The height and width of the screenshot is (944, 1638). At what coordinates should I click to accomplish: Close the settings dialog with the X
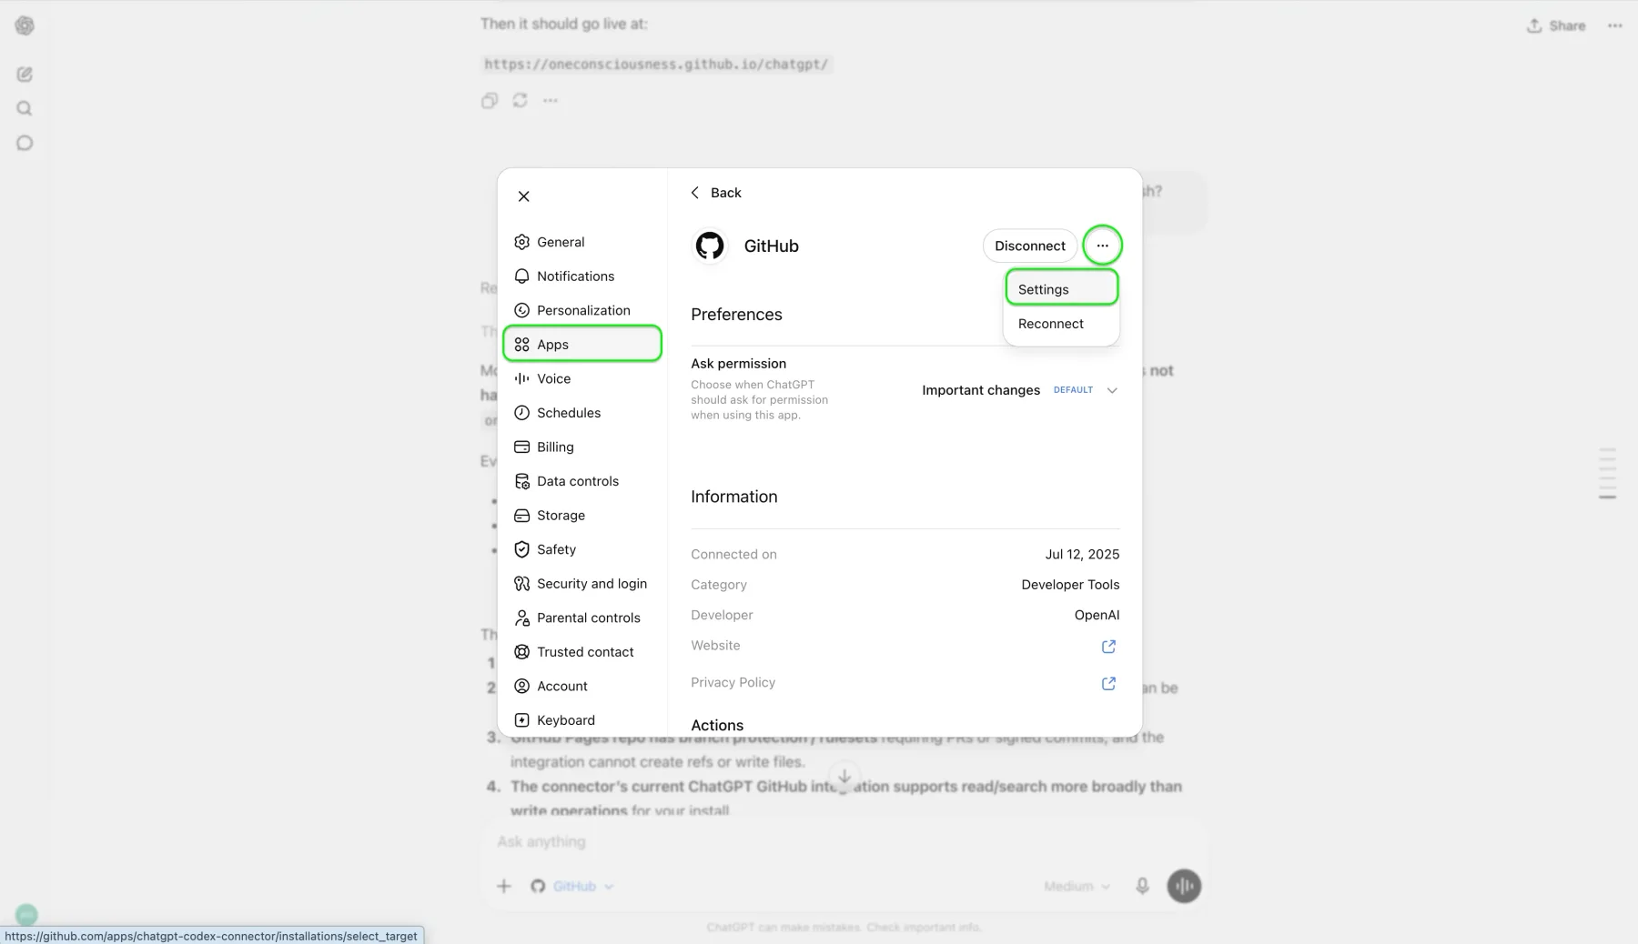(523, 196)
